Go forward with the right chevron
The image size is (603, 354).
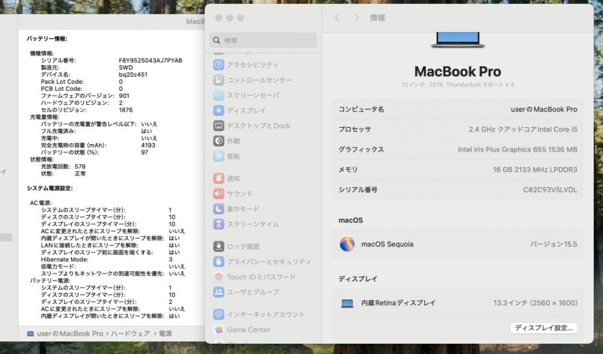[x=356, y=17]
